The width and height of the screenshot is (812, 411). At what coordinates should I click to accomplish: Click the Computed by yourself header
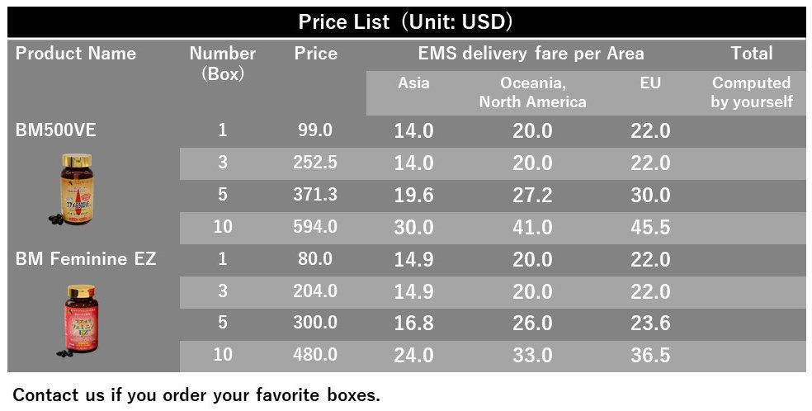click(752, 92)
